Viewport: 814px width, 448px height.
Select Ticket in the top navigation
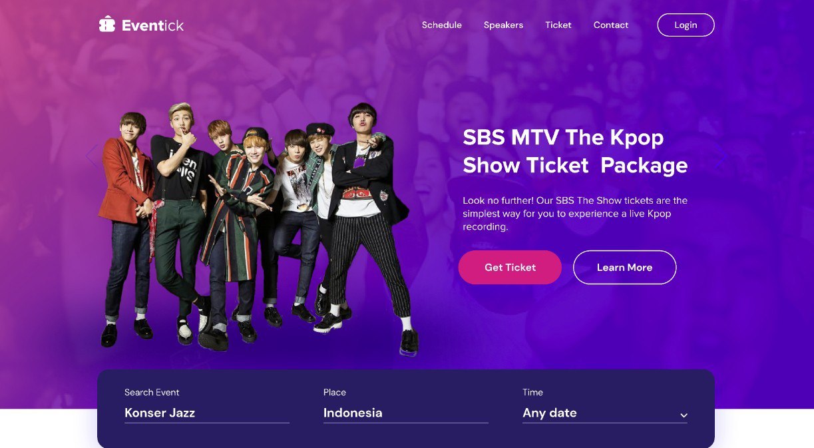[558, 25]
